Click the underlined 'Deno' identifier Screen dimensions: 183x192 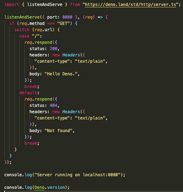tap(40, 187)
